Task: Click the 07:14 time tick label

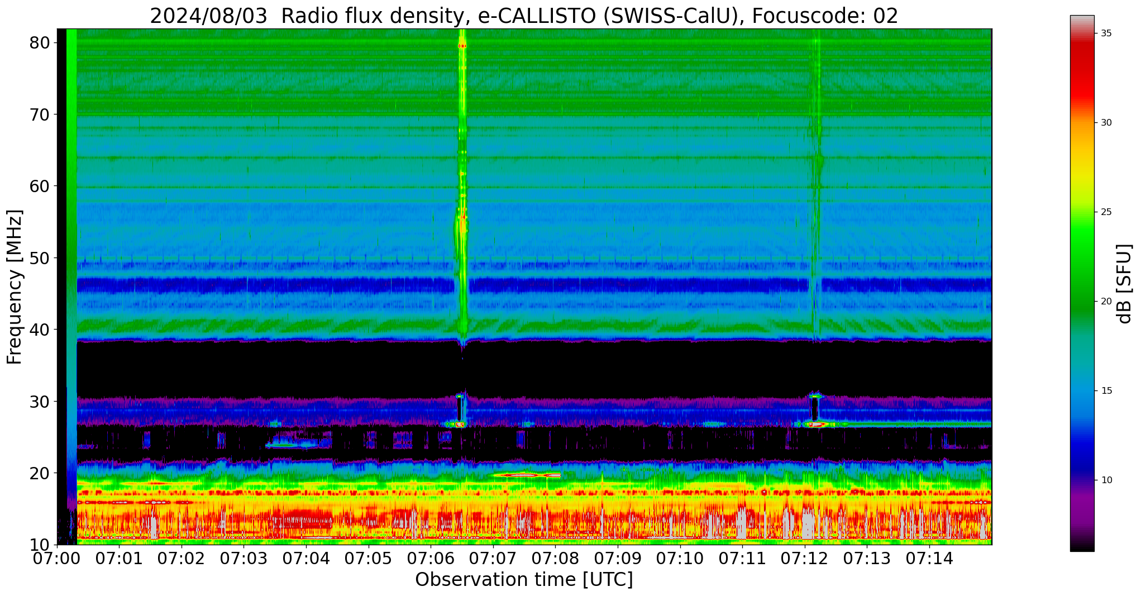Action: (x=929, y=559)
